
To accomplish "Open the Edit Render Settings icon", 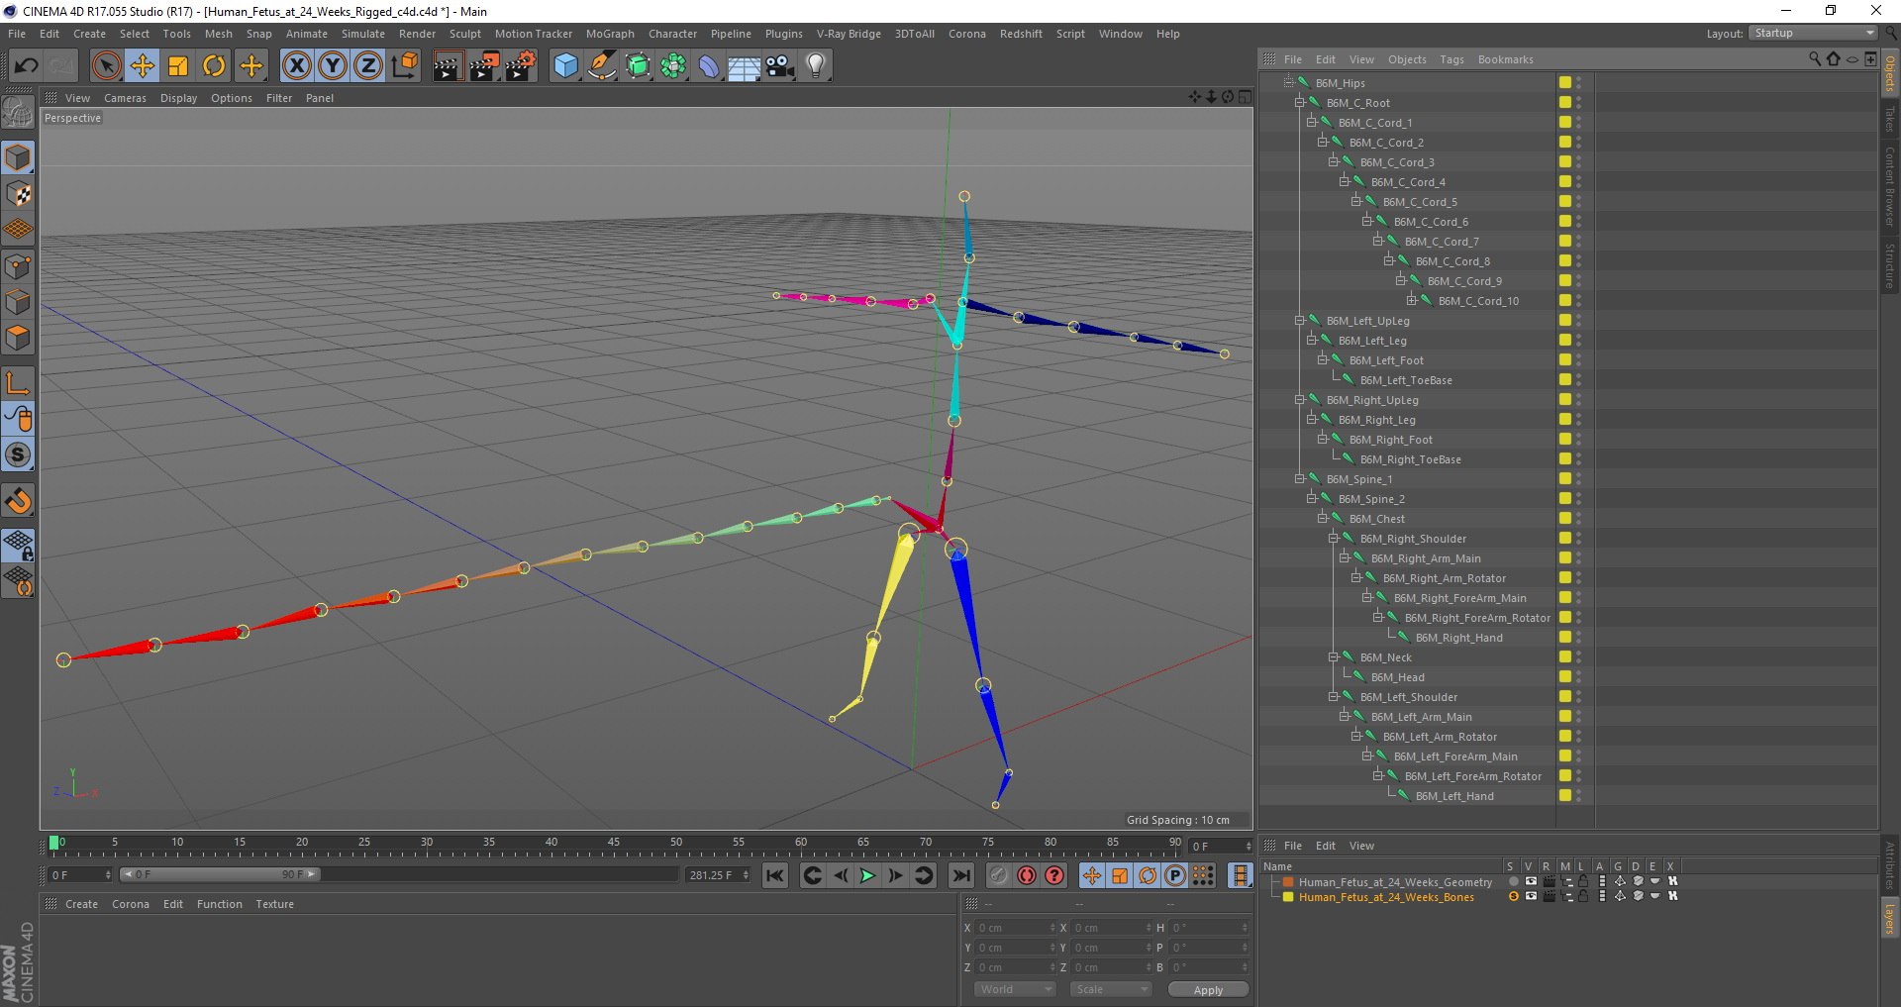I will [521, 66].
